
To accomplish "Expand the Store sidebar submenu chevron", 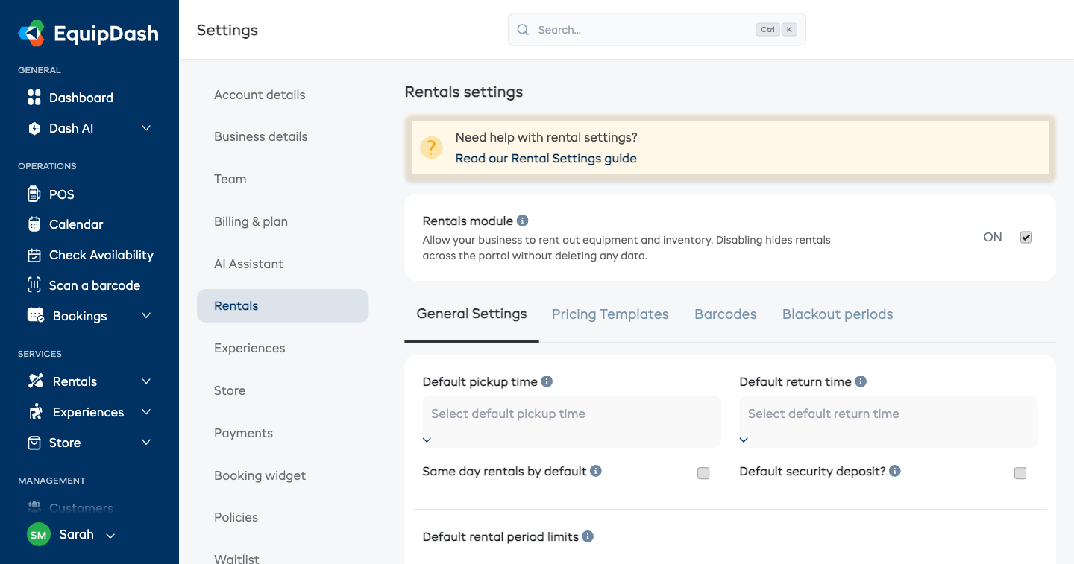I will click(x=146, y=443).
